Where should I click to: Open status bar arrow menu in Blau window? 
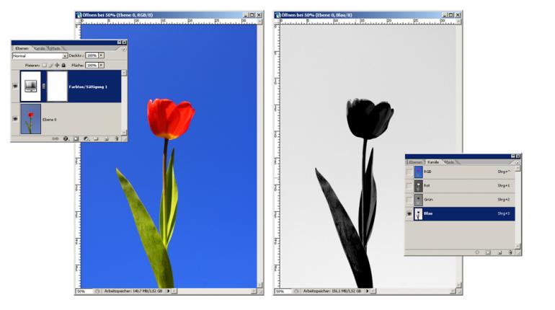pyautogui.click(x=368, y=291)
